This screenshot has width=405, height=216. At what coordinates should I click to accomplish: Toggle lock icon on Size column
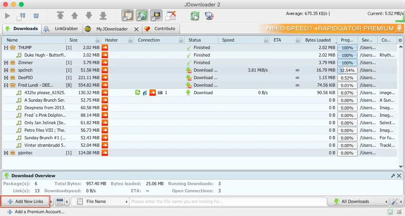click(98, 40)
